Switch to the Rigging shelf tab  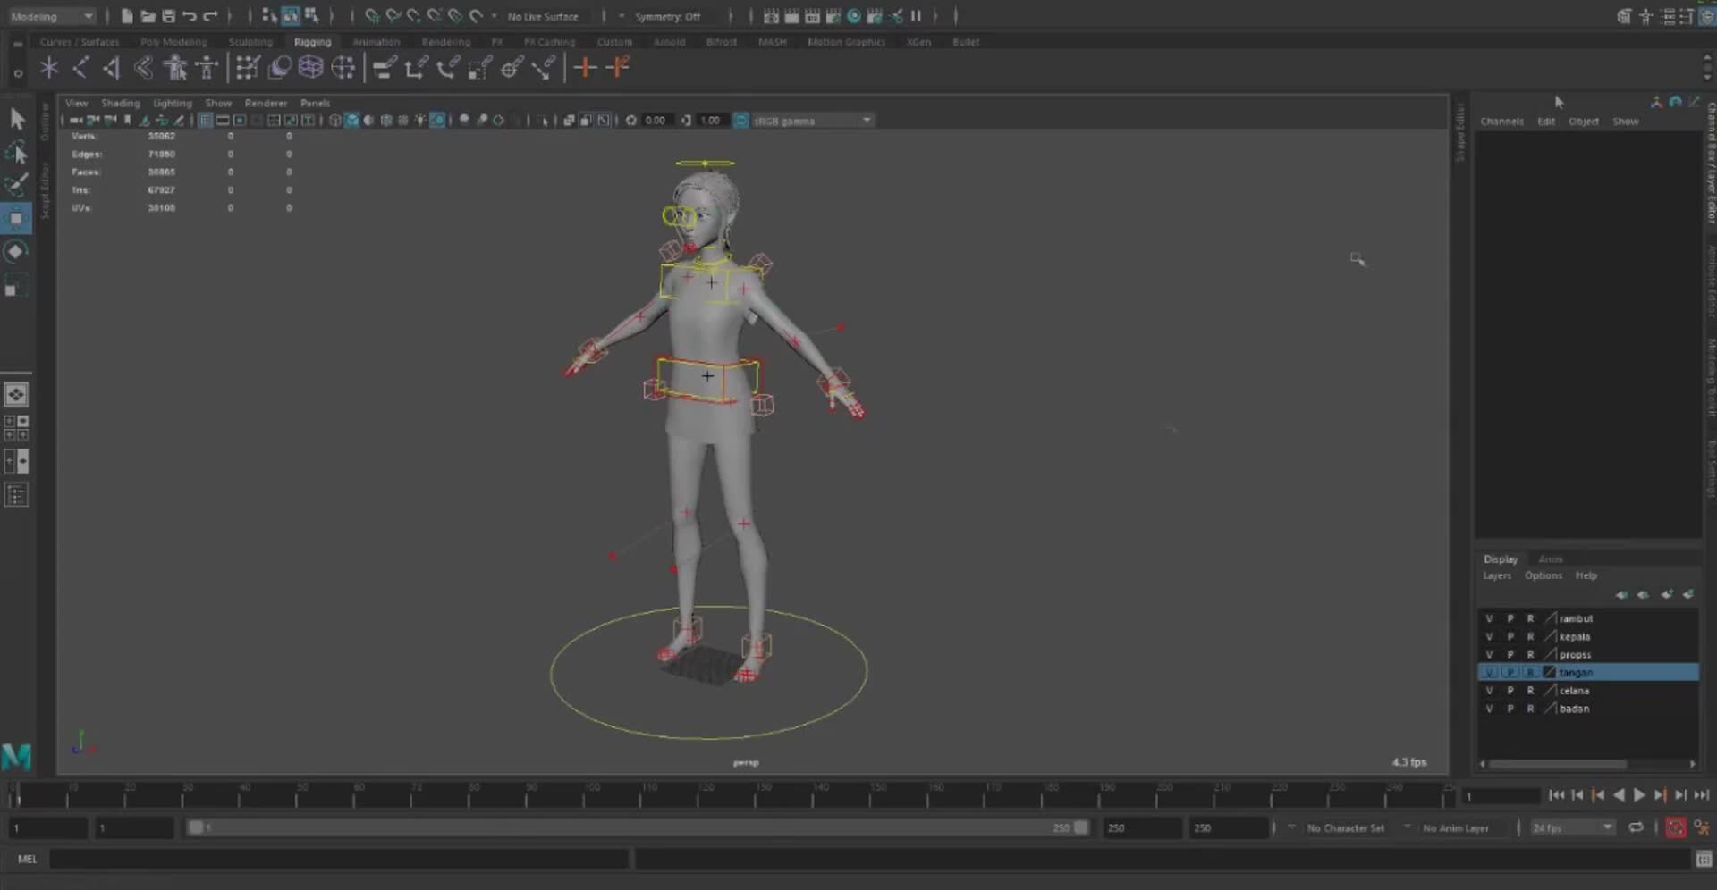click(x=312, y=42)
